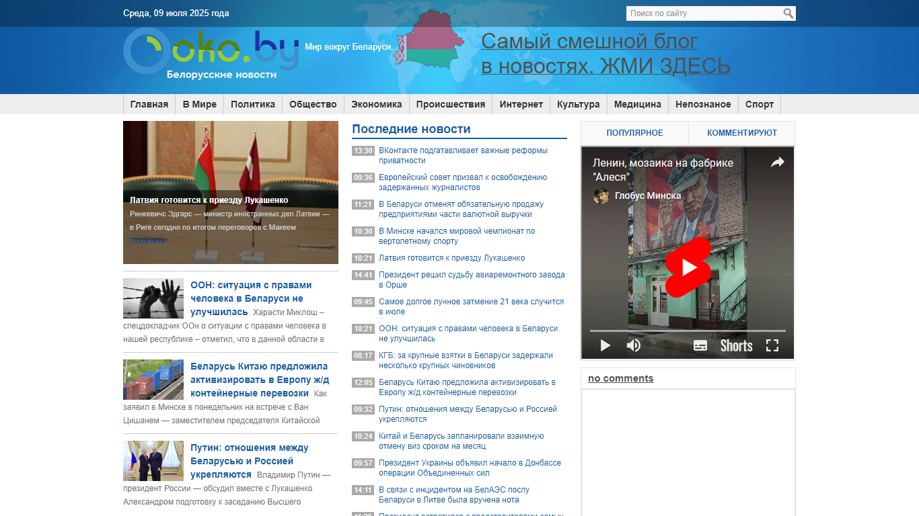The image size is (919, 516).
Task: Open авиаремонтного завода в Орше news
Action: (x=472, y=280)
